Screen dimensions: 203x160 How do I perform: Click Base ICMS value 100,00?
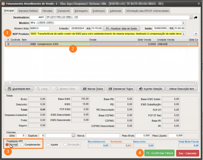coord(80,99)
